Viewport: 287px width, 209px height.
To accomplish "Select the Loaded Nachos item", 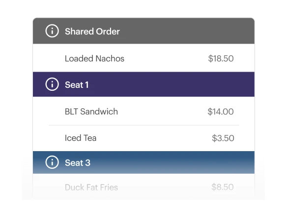I will (x=143, y=58).
